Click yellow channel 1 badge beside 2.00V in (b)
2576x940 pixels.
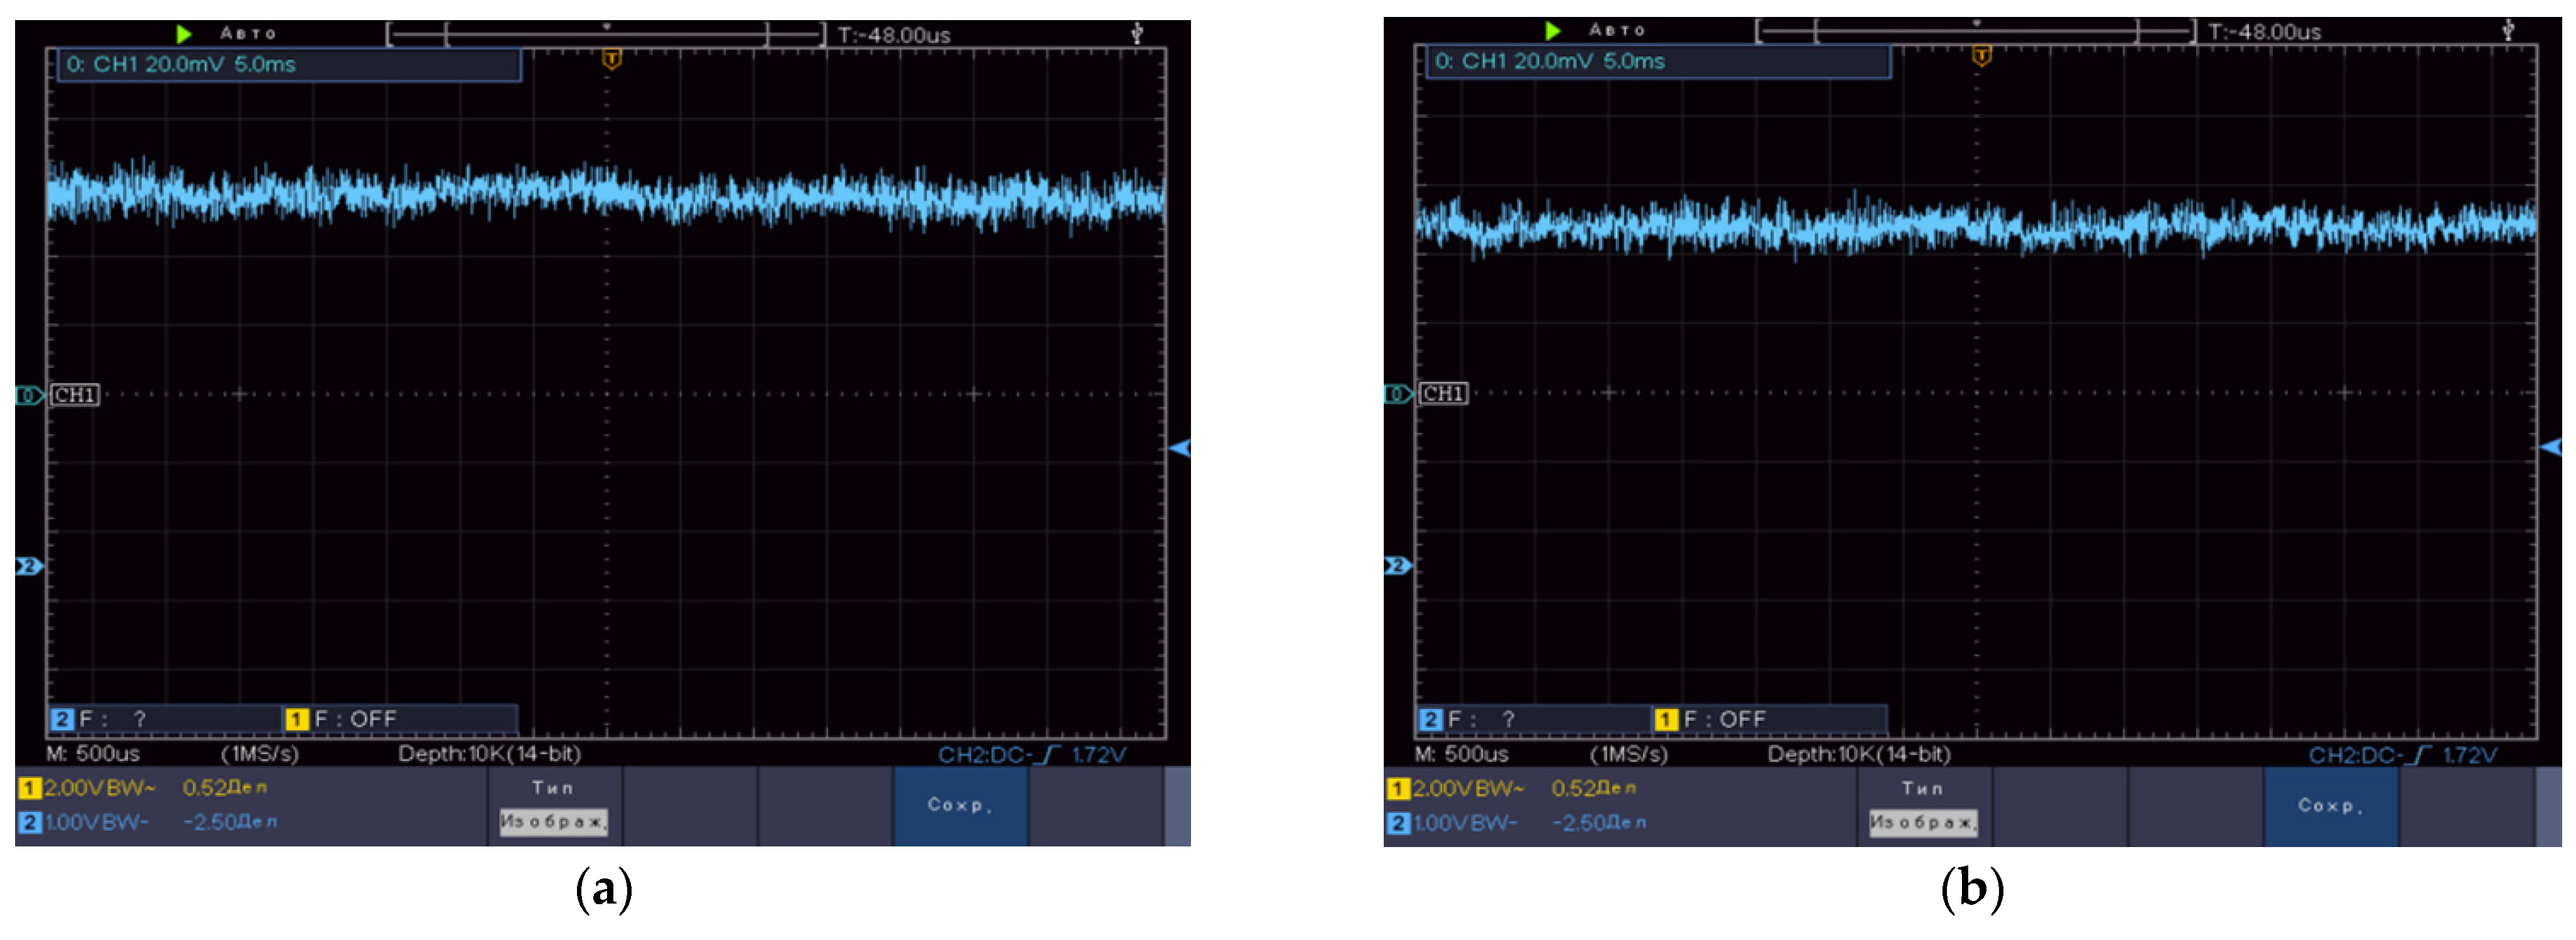(1398, 790)
